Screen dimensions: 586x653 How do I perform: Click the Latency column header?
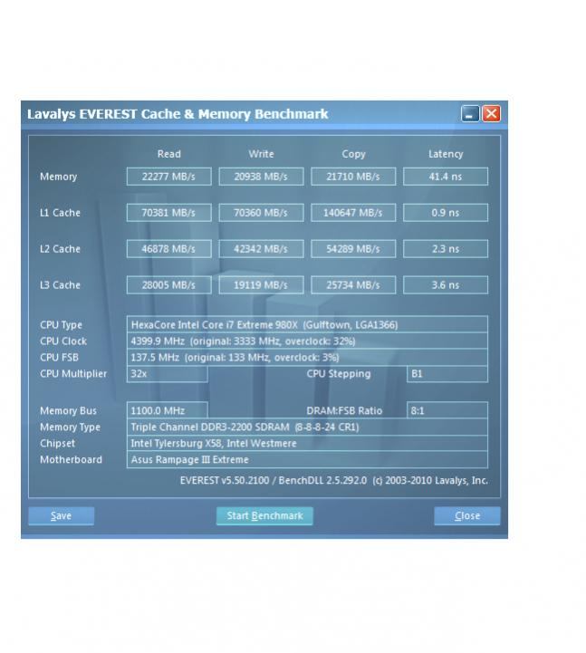(x=446, y=154)
